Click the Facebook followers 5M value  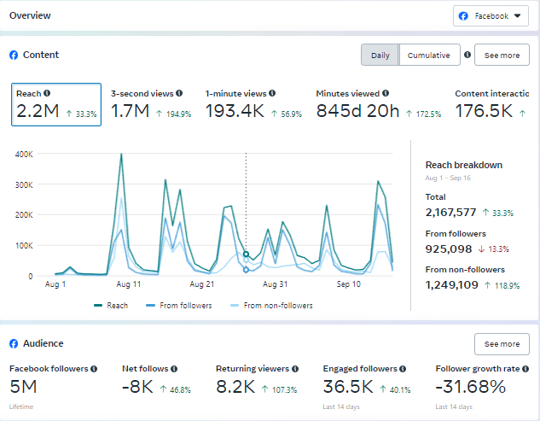click(23, 386)
